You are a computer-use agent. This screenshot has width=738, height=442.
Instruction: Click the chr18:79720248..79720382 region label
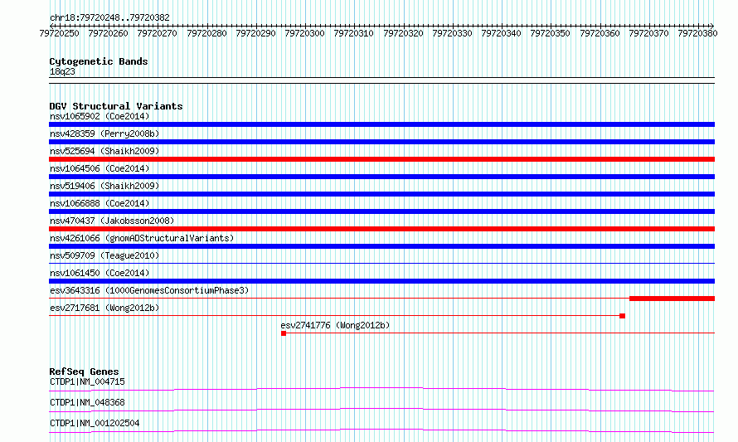coord(109,17)
